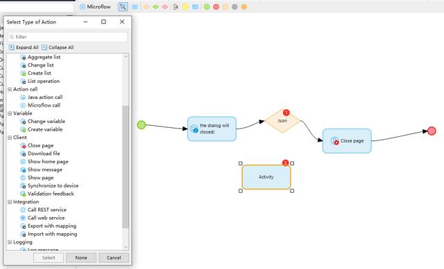This screenshot has width=444, height=269.
Task: Choose Synchronize to device action
Action: [49, 186]
